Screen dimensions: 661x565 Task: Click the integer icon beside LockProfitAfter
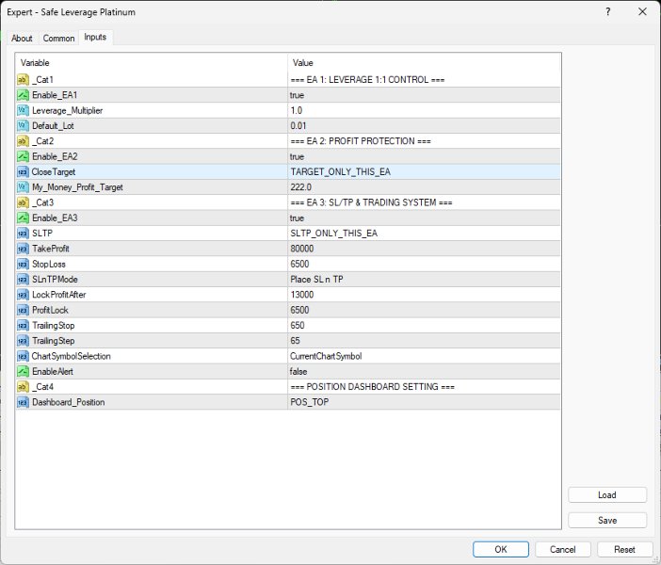click(23, 295)
